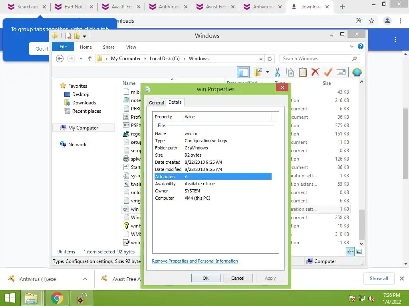Open the recent locations dropdown arrow

[81, 59]
